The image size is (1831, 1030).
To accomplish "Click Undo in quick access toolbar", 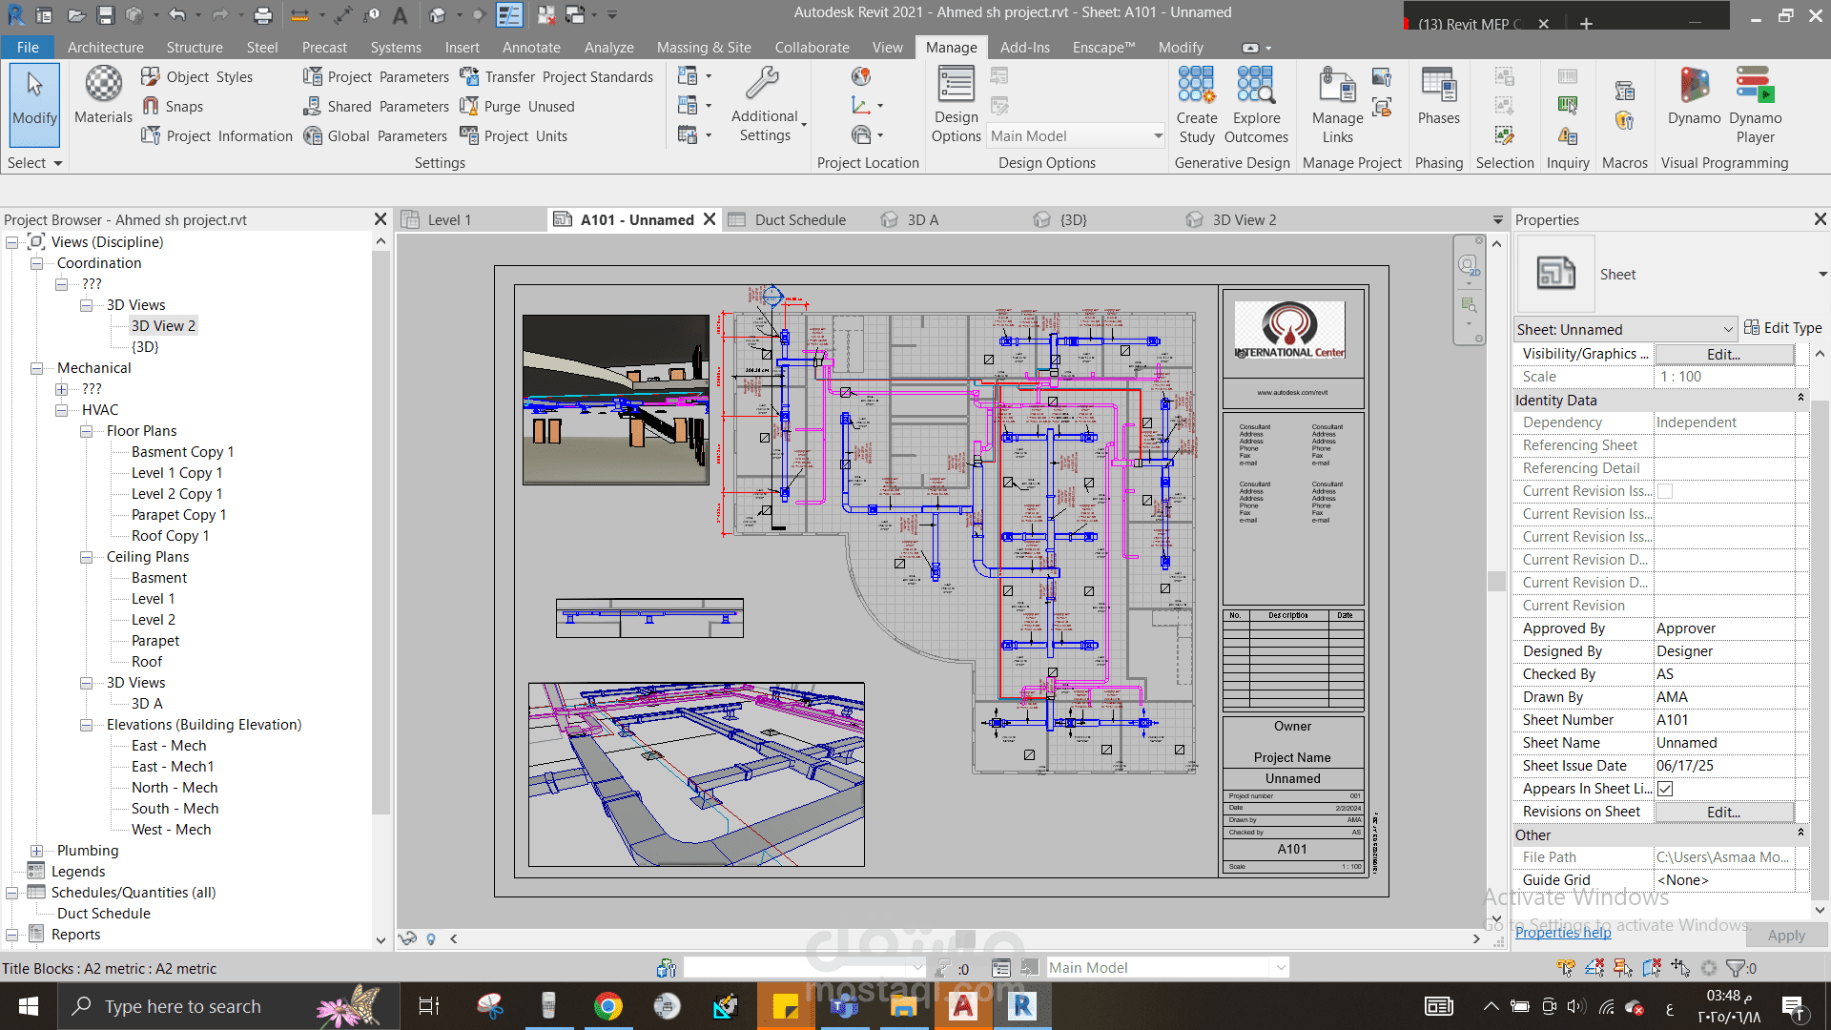I will (177, 15).
